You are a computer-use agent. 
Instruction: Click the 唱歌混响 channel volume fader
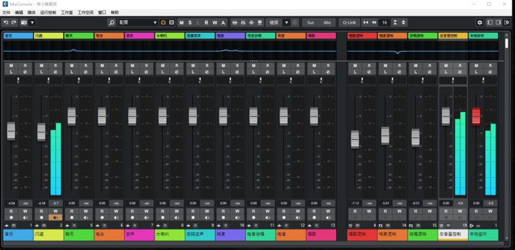pyautogui.click(x=355, y=139)
